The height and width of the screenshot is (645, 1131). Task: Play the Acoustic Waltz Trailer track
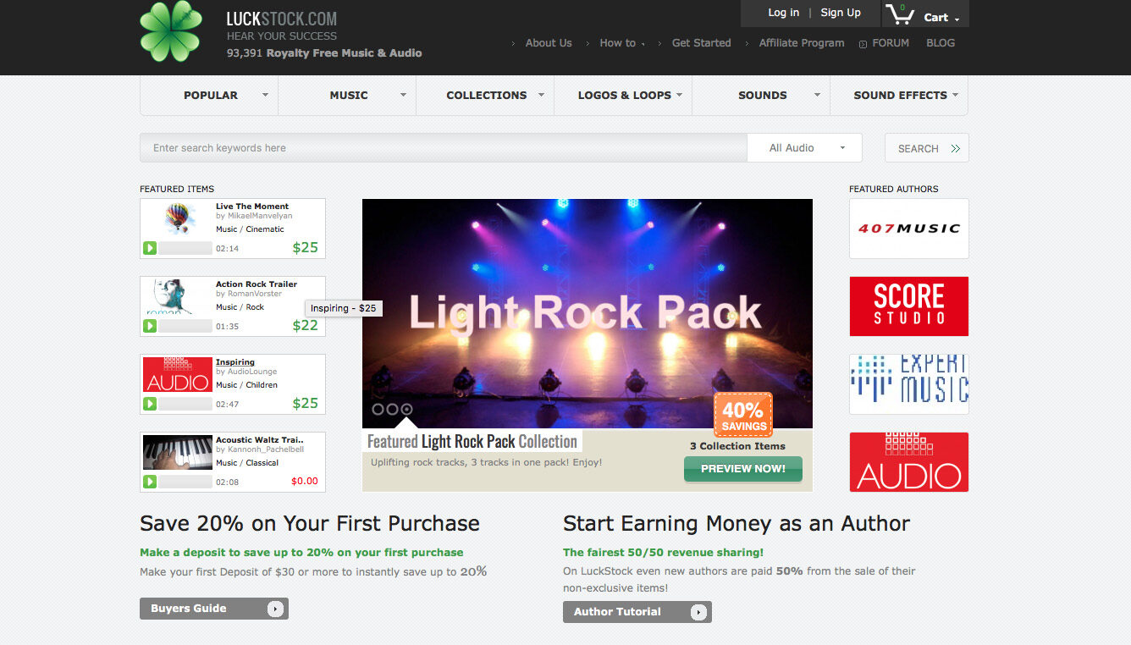tap(150, 482)
